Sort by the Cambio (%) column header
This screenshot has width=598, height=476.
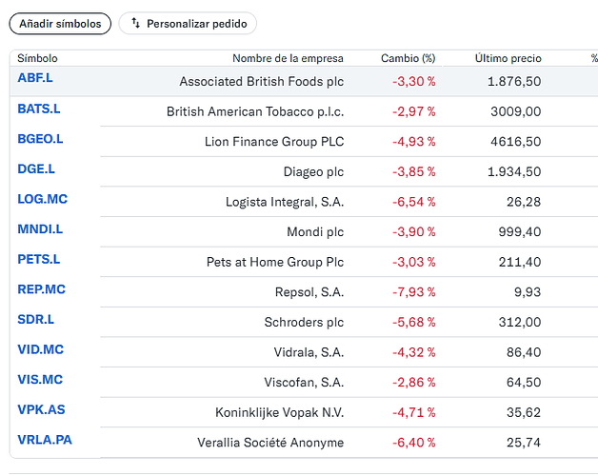(408, 58)
